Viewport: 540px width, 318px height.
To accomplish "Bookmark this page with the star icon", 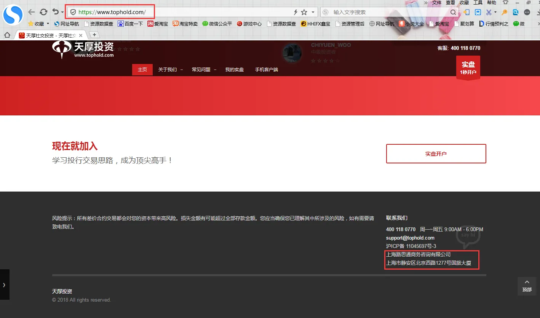I will pyautogui.click(x=304, y=12).
